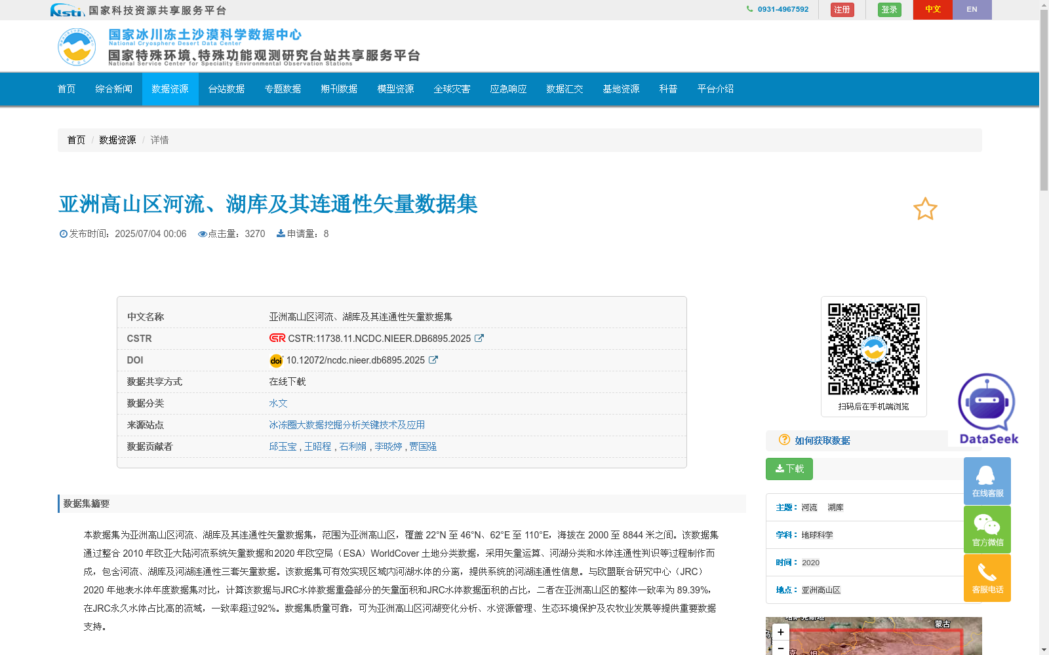Click the CSTR logo icon

pyautogui.click(x=277, y=338)
